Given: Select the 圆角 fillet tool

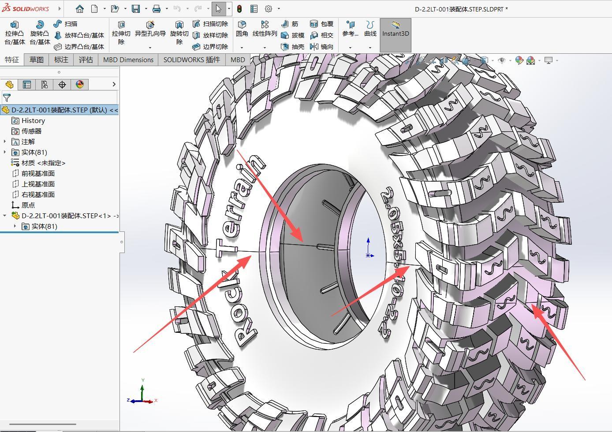Looking at the screenshot, I should (x=242, y=29).
